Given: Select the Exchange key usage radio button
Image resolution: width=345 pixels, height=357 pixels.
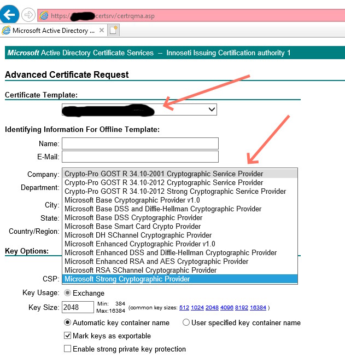Looking at the screenshot, I should 68,293.
